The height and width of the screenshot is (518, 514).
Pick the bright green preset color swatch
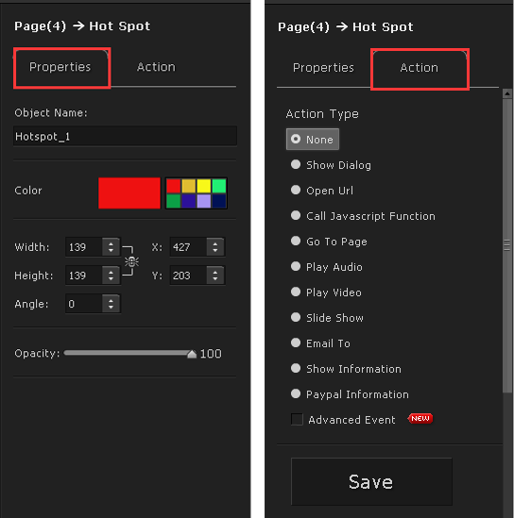[x=219, y=186]
